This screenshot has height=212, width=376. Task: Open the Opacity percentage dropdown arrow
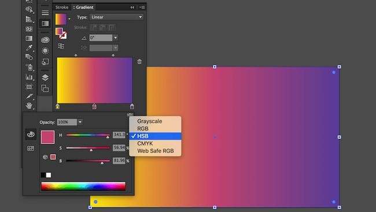tap(80, 122)
